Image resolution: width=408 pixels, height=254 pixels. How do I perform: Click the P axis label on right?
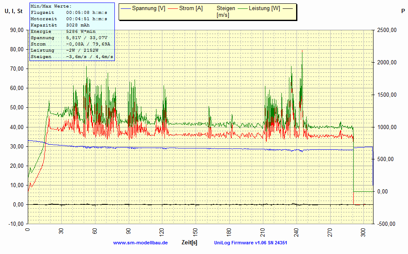point(403,11)
